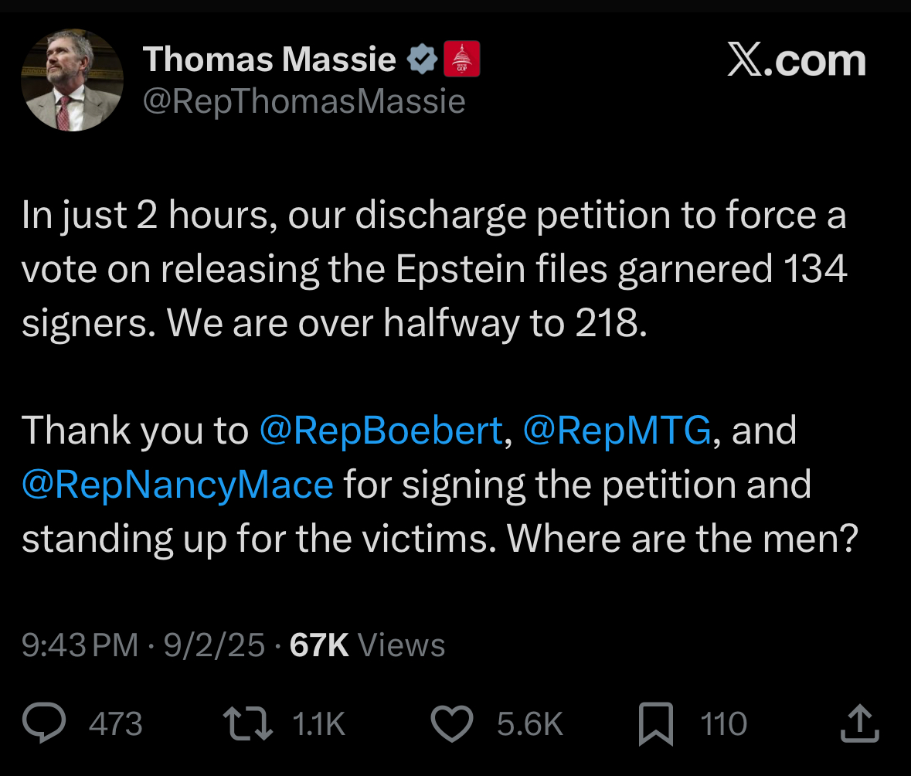Click the blue verified checkmark badge
The width and height of the screenshot is (911, 776).
coord(422,59)
